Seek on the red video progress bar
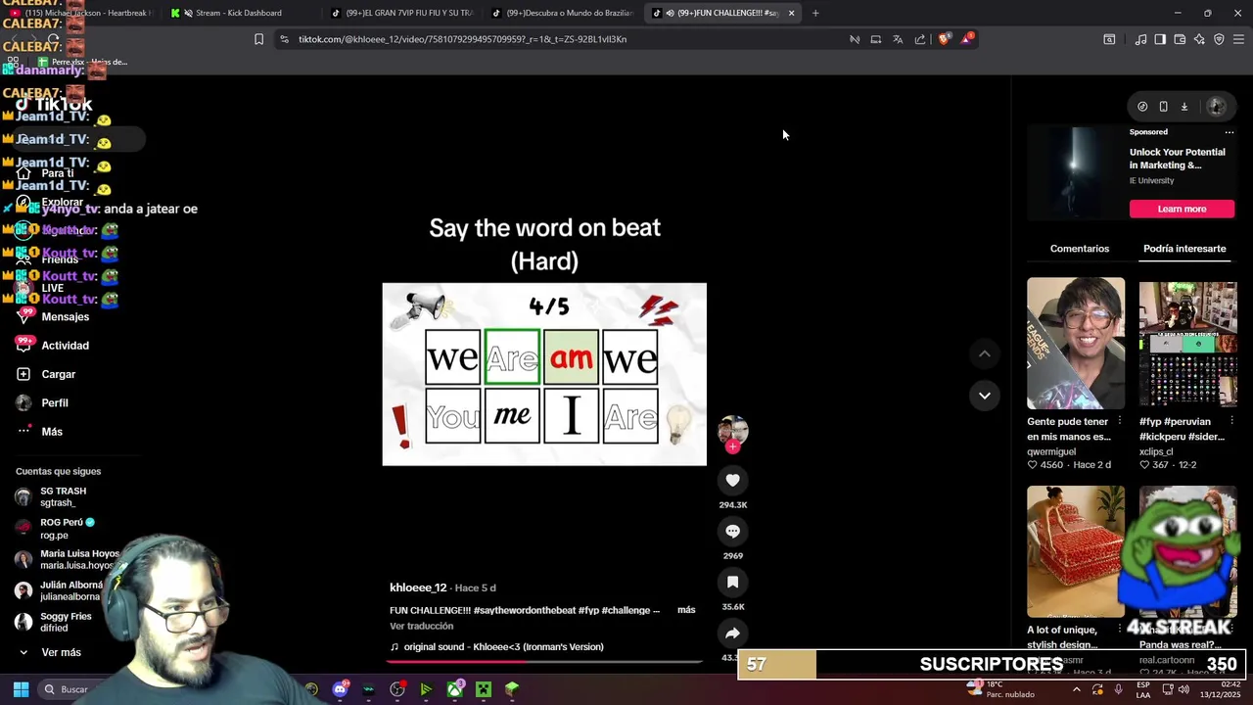This screenshot has width=1253, height=705. tap(543, 661)
